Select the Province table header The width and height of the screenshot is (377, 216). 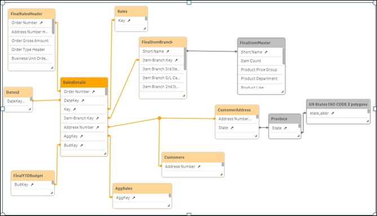pos(285,119)
